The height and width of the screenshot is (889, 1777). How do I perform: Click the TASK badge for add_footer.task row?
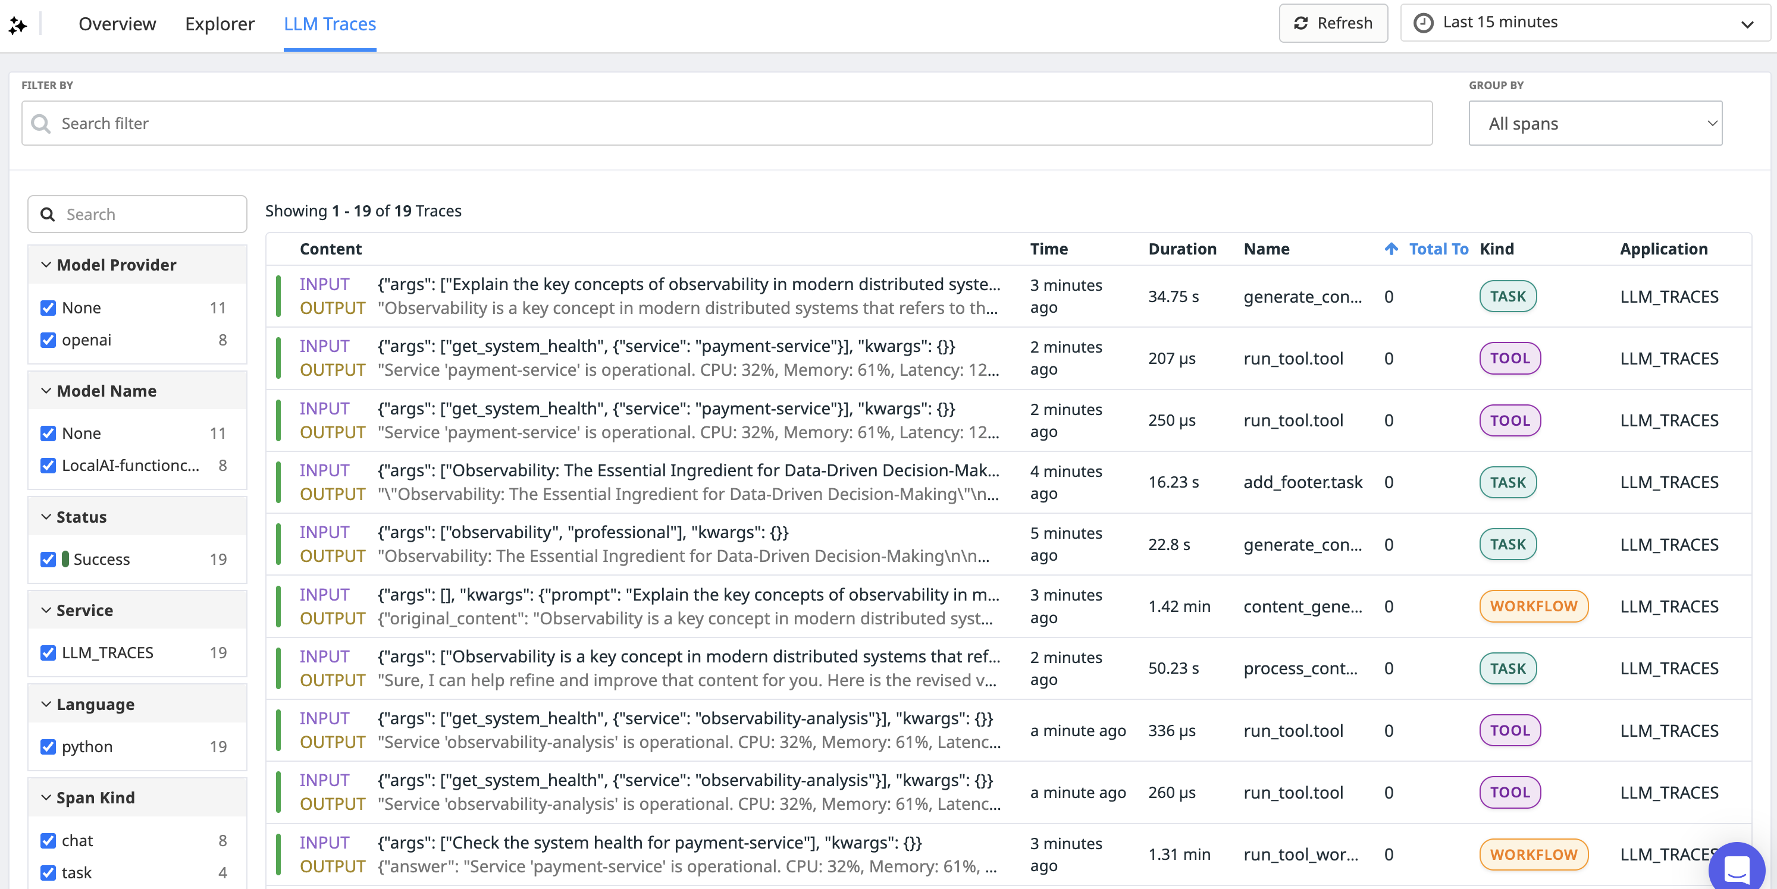(x=1508, y=482)
